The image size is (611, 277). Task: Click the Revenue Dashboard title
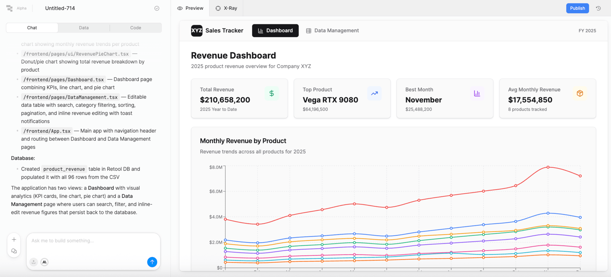click(x=234, y=55)
